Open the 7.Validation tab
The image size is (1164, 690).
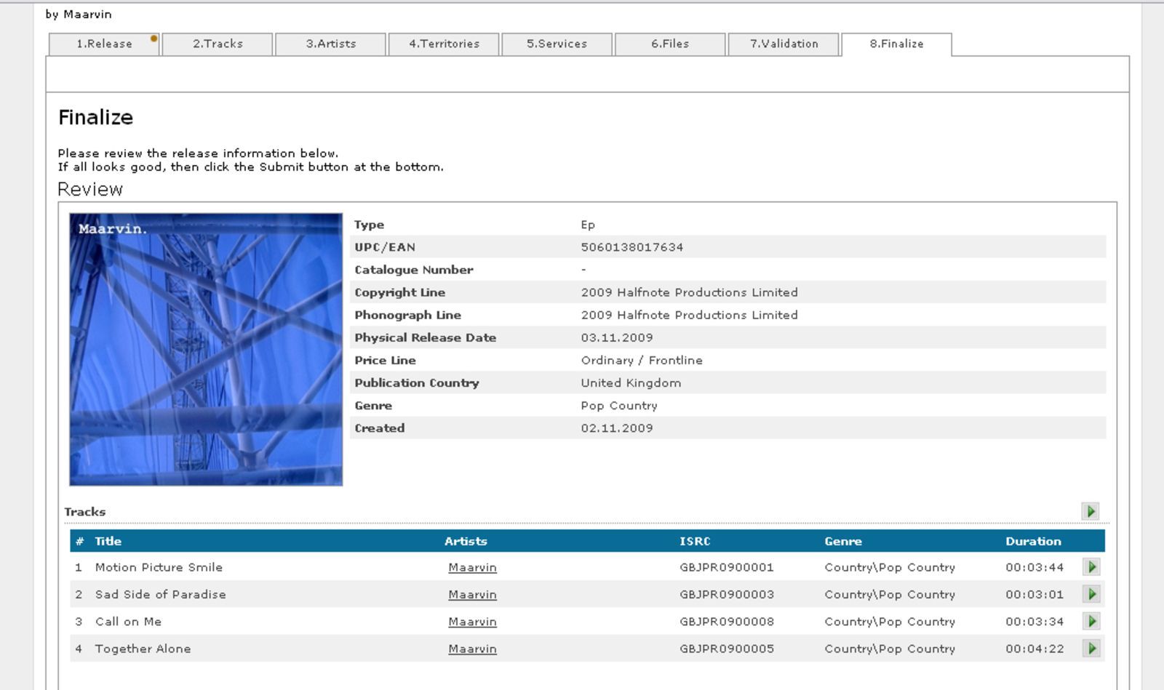tap(784, 44)
